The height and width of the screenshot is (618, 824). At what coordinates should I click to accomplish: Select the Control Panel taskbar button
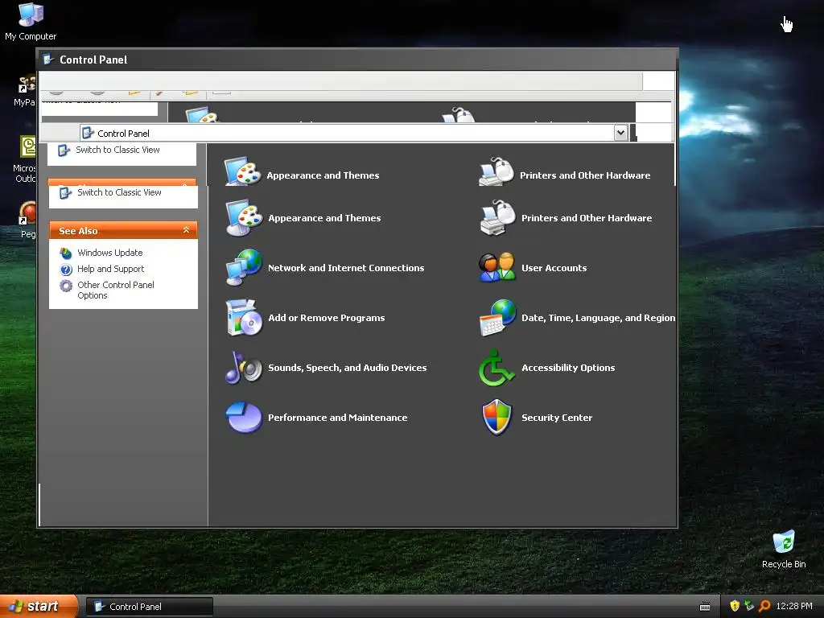tap(149, 607)
